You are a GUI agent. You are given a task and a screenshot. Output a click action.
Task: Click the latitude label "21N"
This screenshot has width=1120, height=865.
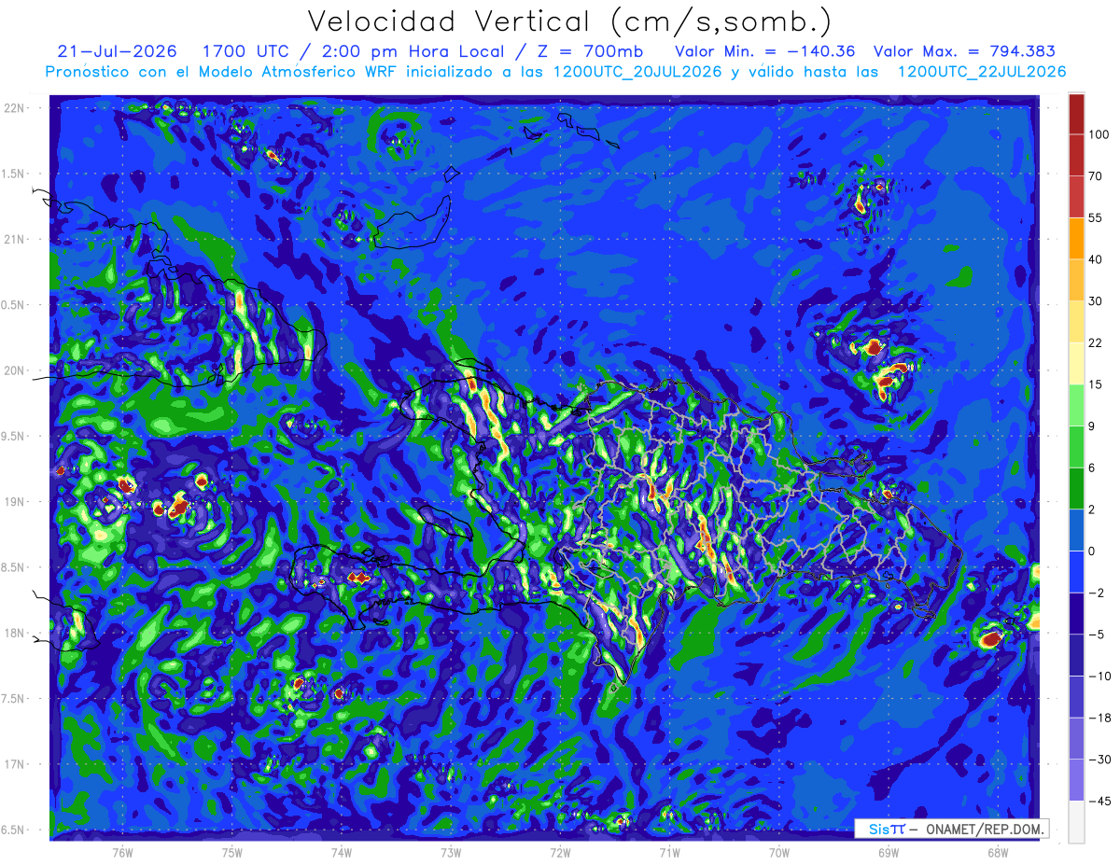15,239
